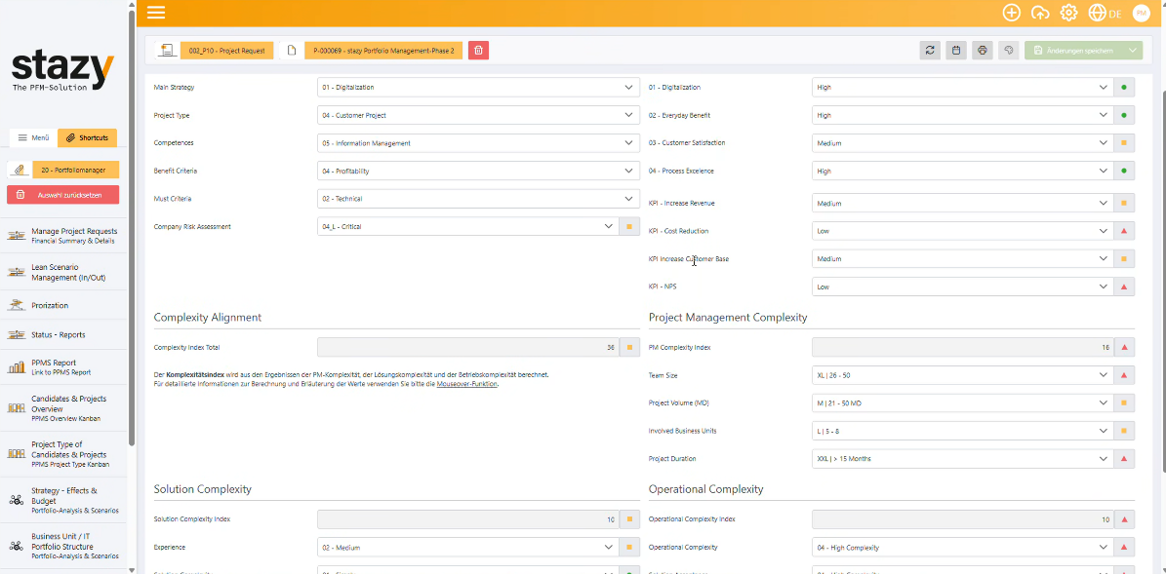Switch language with the globe DE icon

(1105, 13)
